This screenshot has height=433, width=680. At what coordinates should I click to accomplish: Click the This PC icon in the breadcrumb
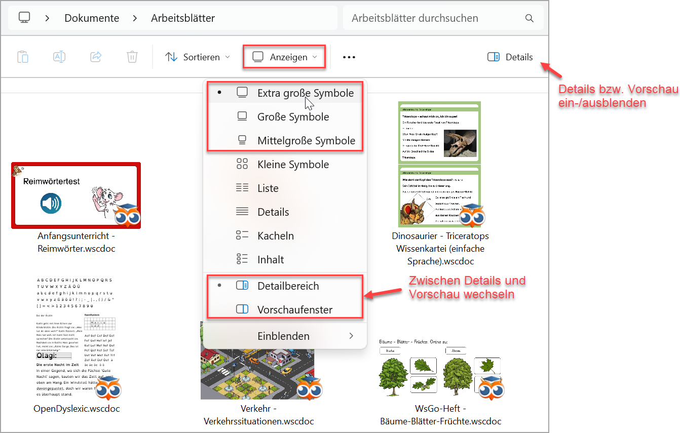point(24,17)
